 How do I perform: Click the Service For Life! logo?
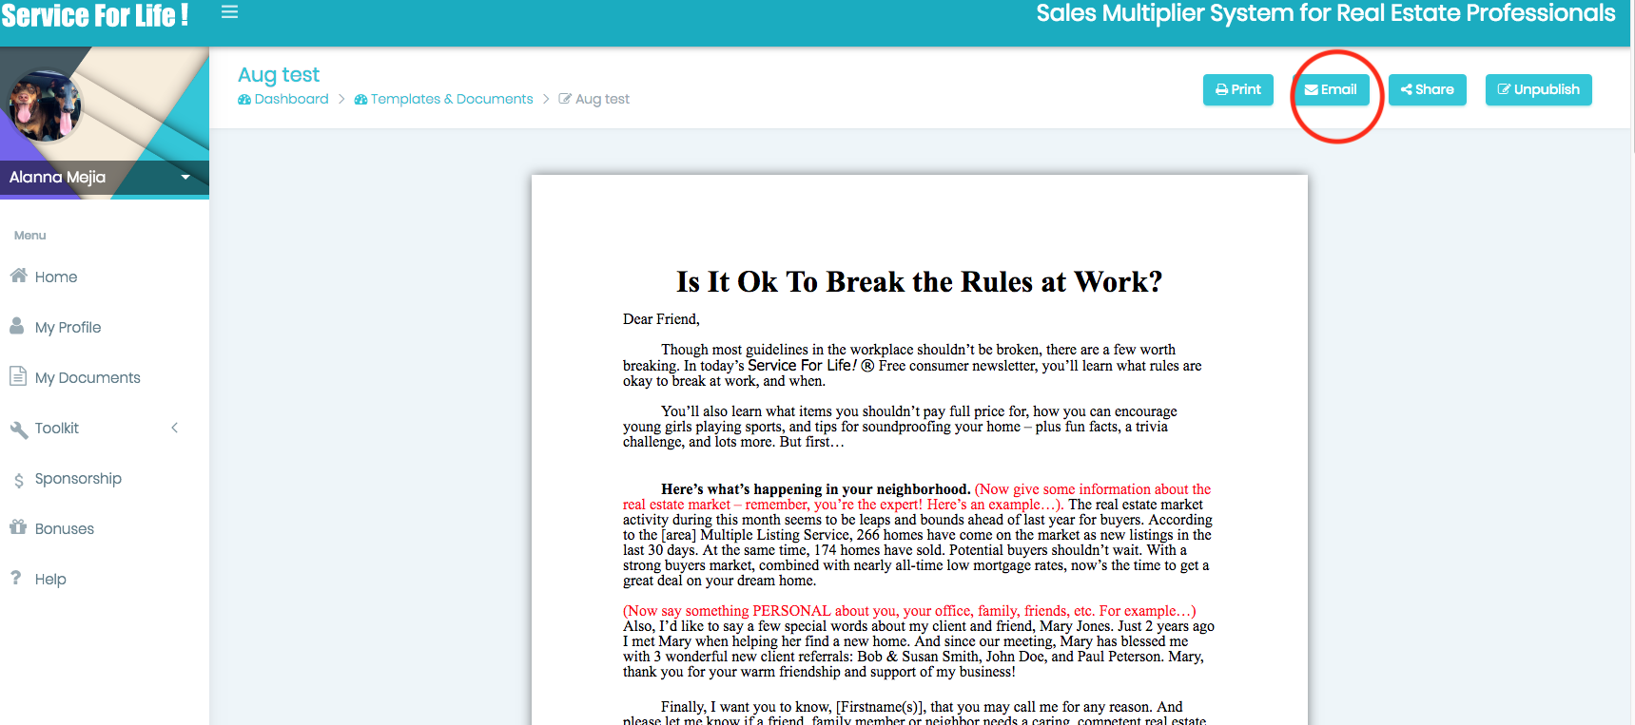tap(95, 16)
